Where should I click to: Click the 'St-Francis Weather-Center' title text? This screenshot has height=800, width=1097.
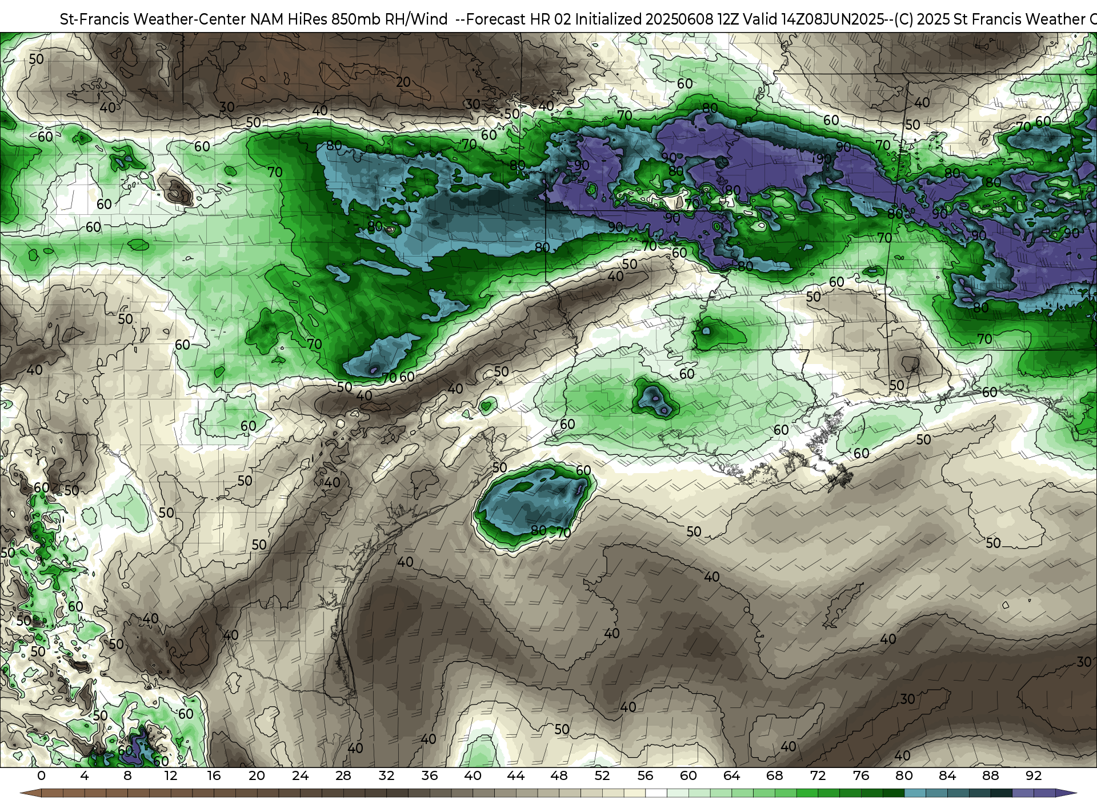[x=153, y=19]
